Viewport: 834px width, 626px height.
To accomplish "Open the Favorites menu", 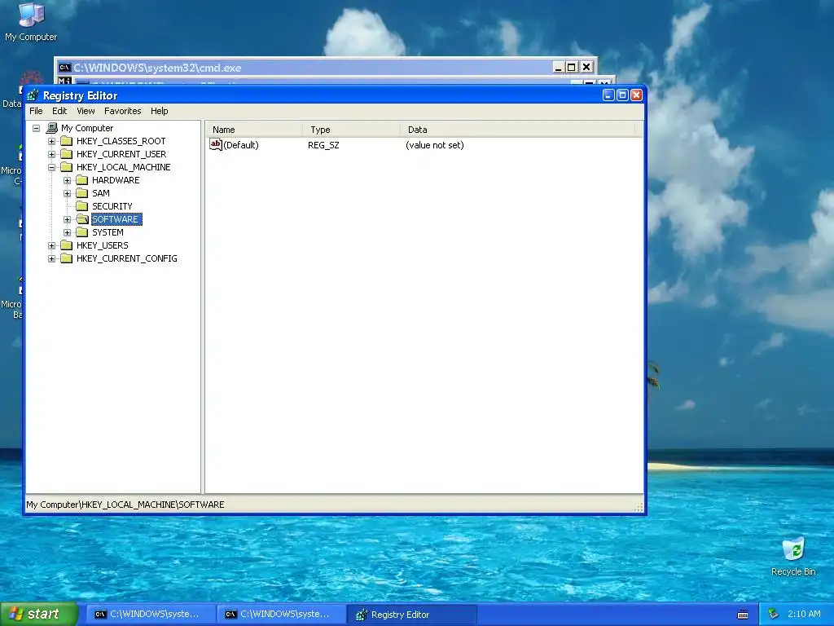I will coord(122,111).
